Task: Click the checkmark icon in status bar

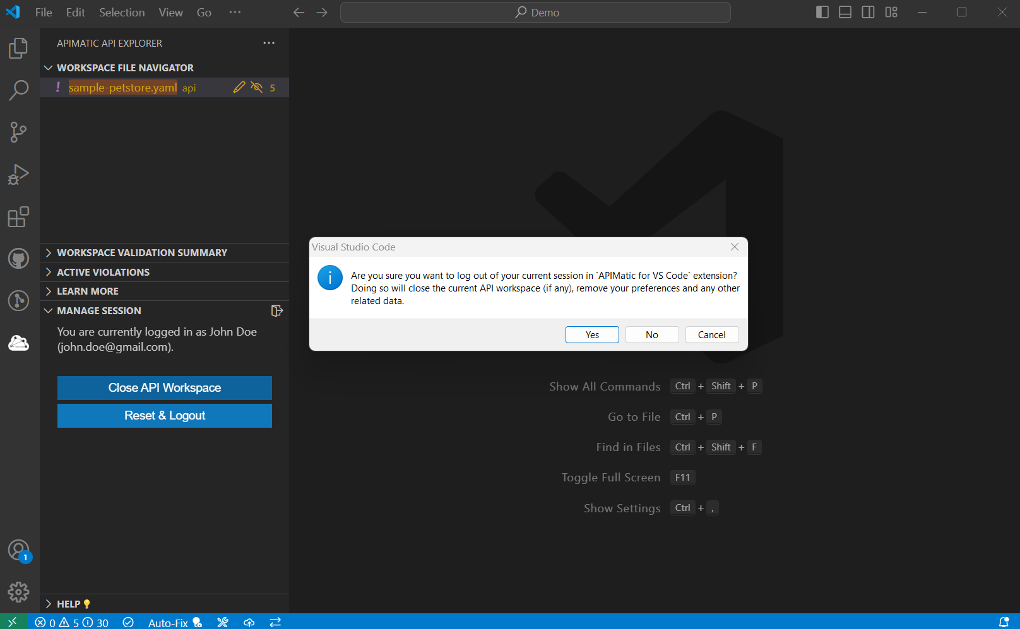Action: point(128,623)
